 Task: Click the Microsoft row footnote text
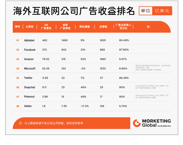coord(153,68)
